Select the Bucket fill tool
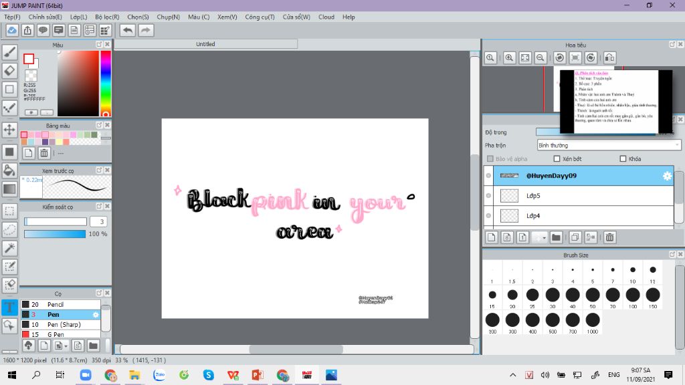 tap(9, 170)
